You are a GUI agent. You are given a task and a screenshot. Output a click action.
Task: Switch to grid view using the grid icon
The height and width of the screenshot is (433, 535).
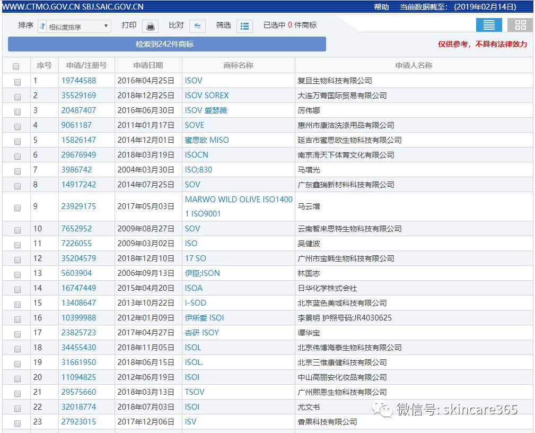point(519,24)
